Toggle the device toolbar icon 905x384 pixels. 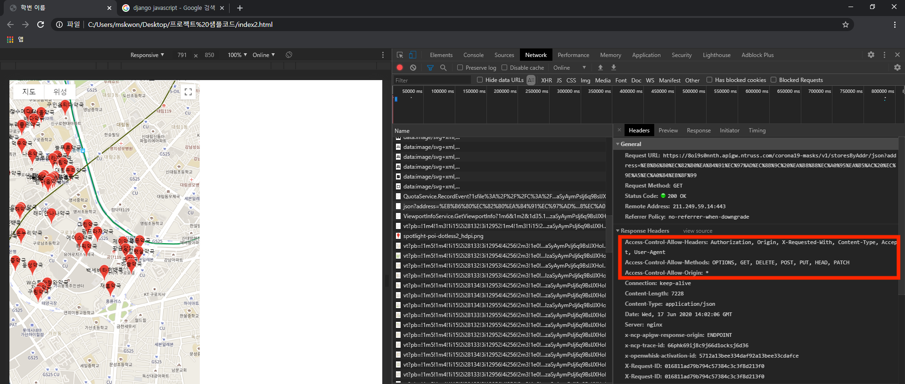(x=412, y=55)
